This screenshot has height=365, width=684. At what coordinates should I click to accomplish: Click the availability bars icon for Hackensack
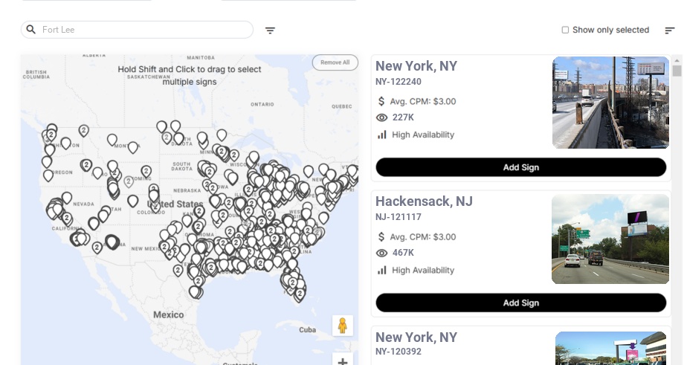[382, 270]
